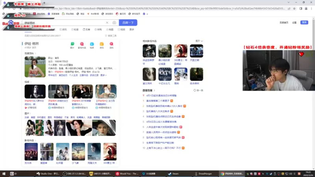The width and height of the screenshot is (315, 177).
Task: Open a new browser tab with plus icon
Action: click(x=44, y=3)
